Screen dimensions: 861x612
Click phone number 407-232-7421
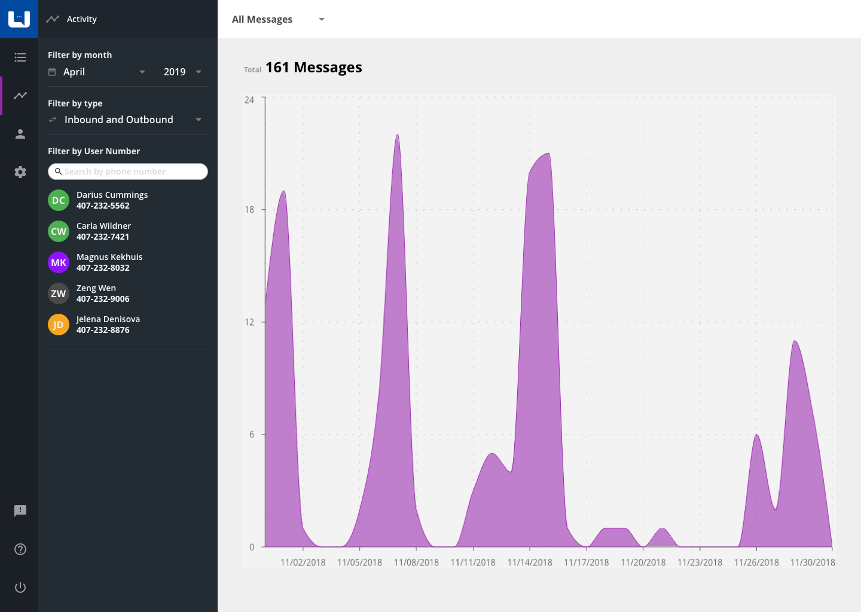point(103,237)
